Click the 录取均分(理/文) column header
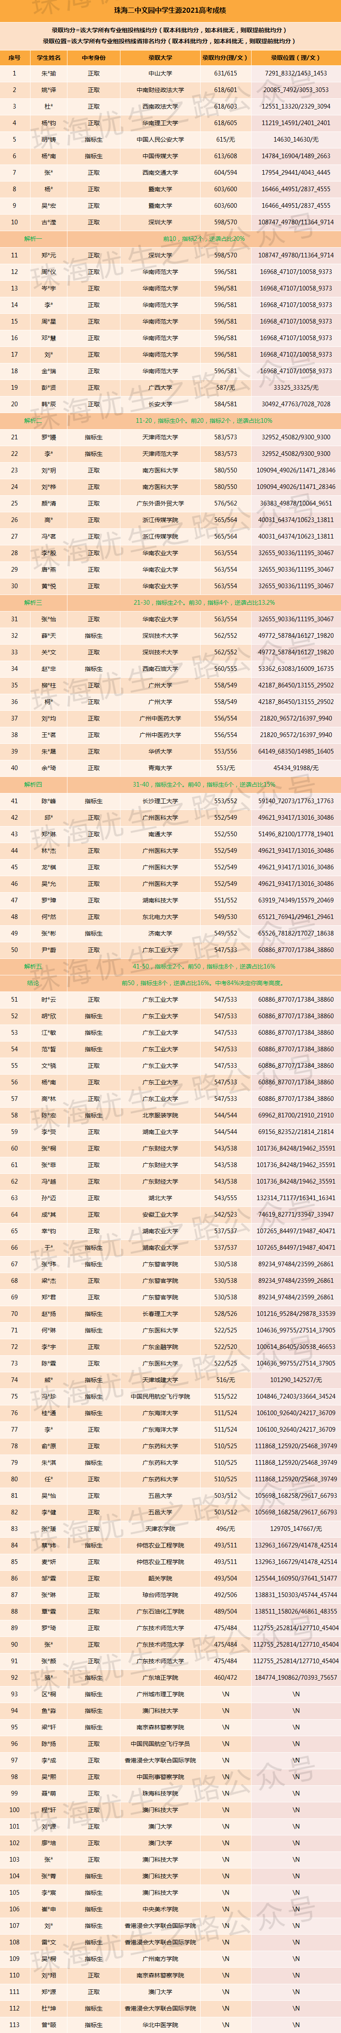 click(x=226, y=58)
